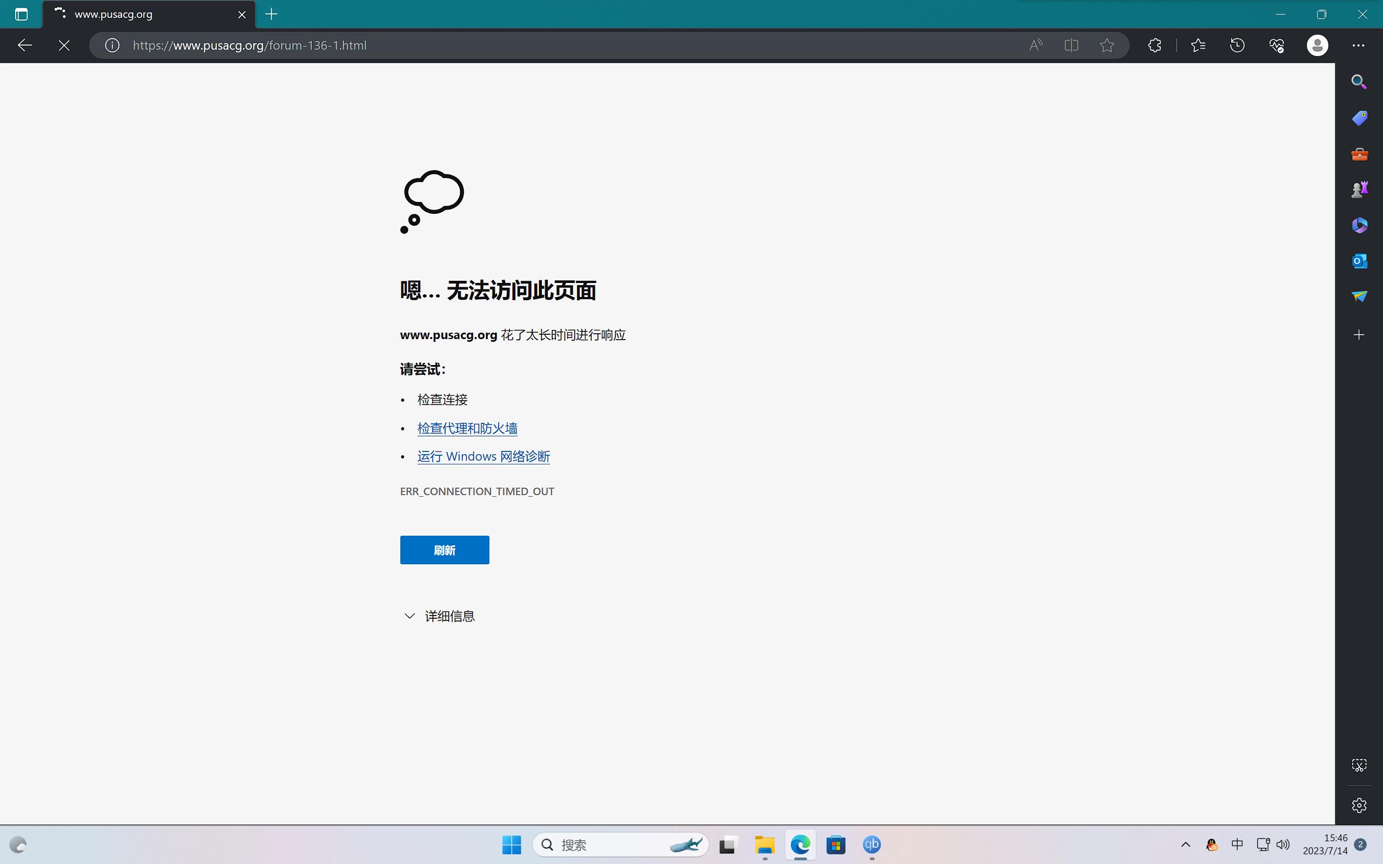Open the user profile avatar
The height and width of the screenshot is (864, 1383).
[x=1317, y=45]
